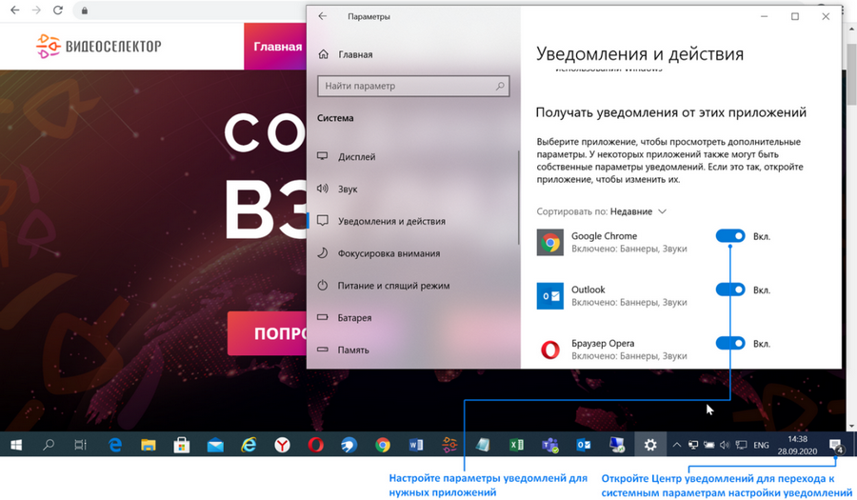Open the Windows Start menu
Viewport: 857px width, 500px height.
(16, 445)
